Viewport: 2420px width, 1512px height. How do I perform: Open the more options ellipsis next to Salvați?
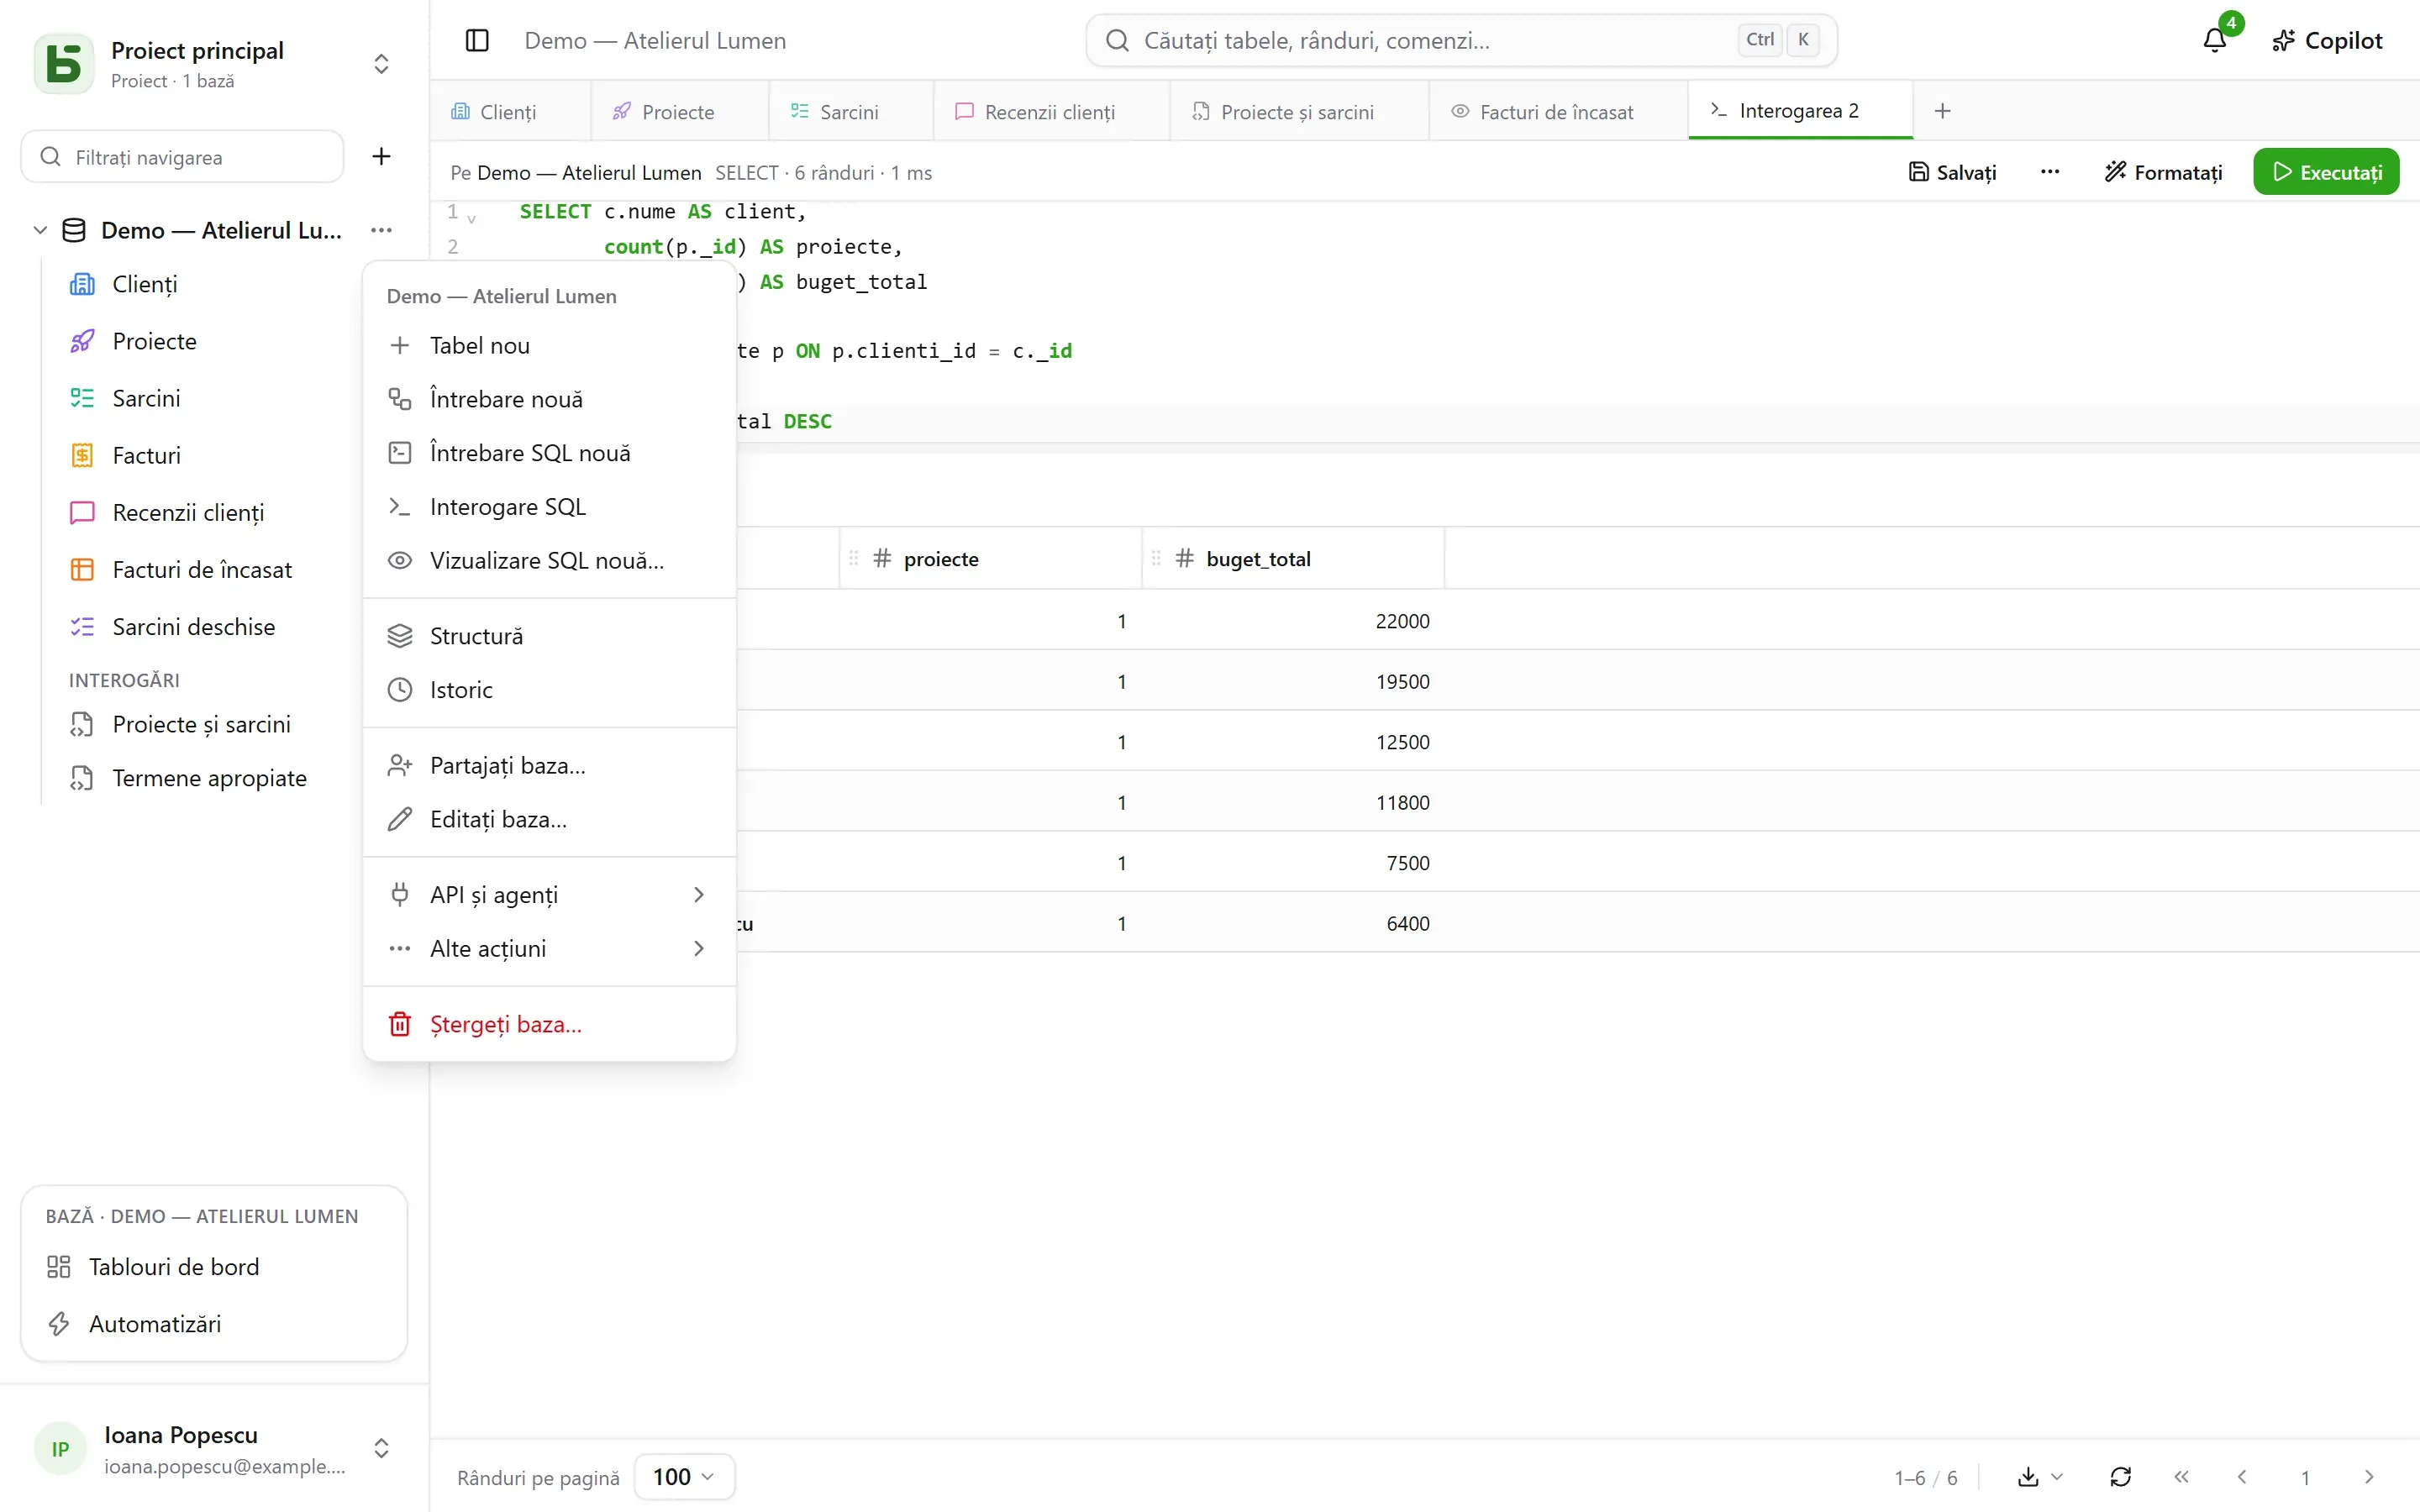pyautogui.click(x=2049, y=172)
